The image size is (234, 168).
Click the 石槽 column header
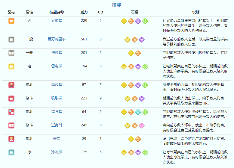coord(135,12)
